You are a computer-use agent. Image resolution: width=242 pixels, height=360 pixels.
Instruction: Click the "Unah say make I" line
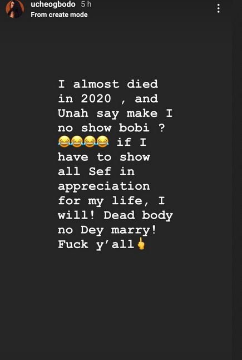[x=115, y=114]
